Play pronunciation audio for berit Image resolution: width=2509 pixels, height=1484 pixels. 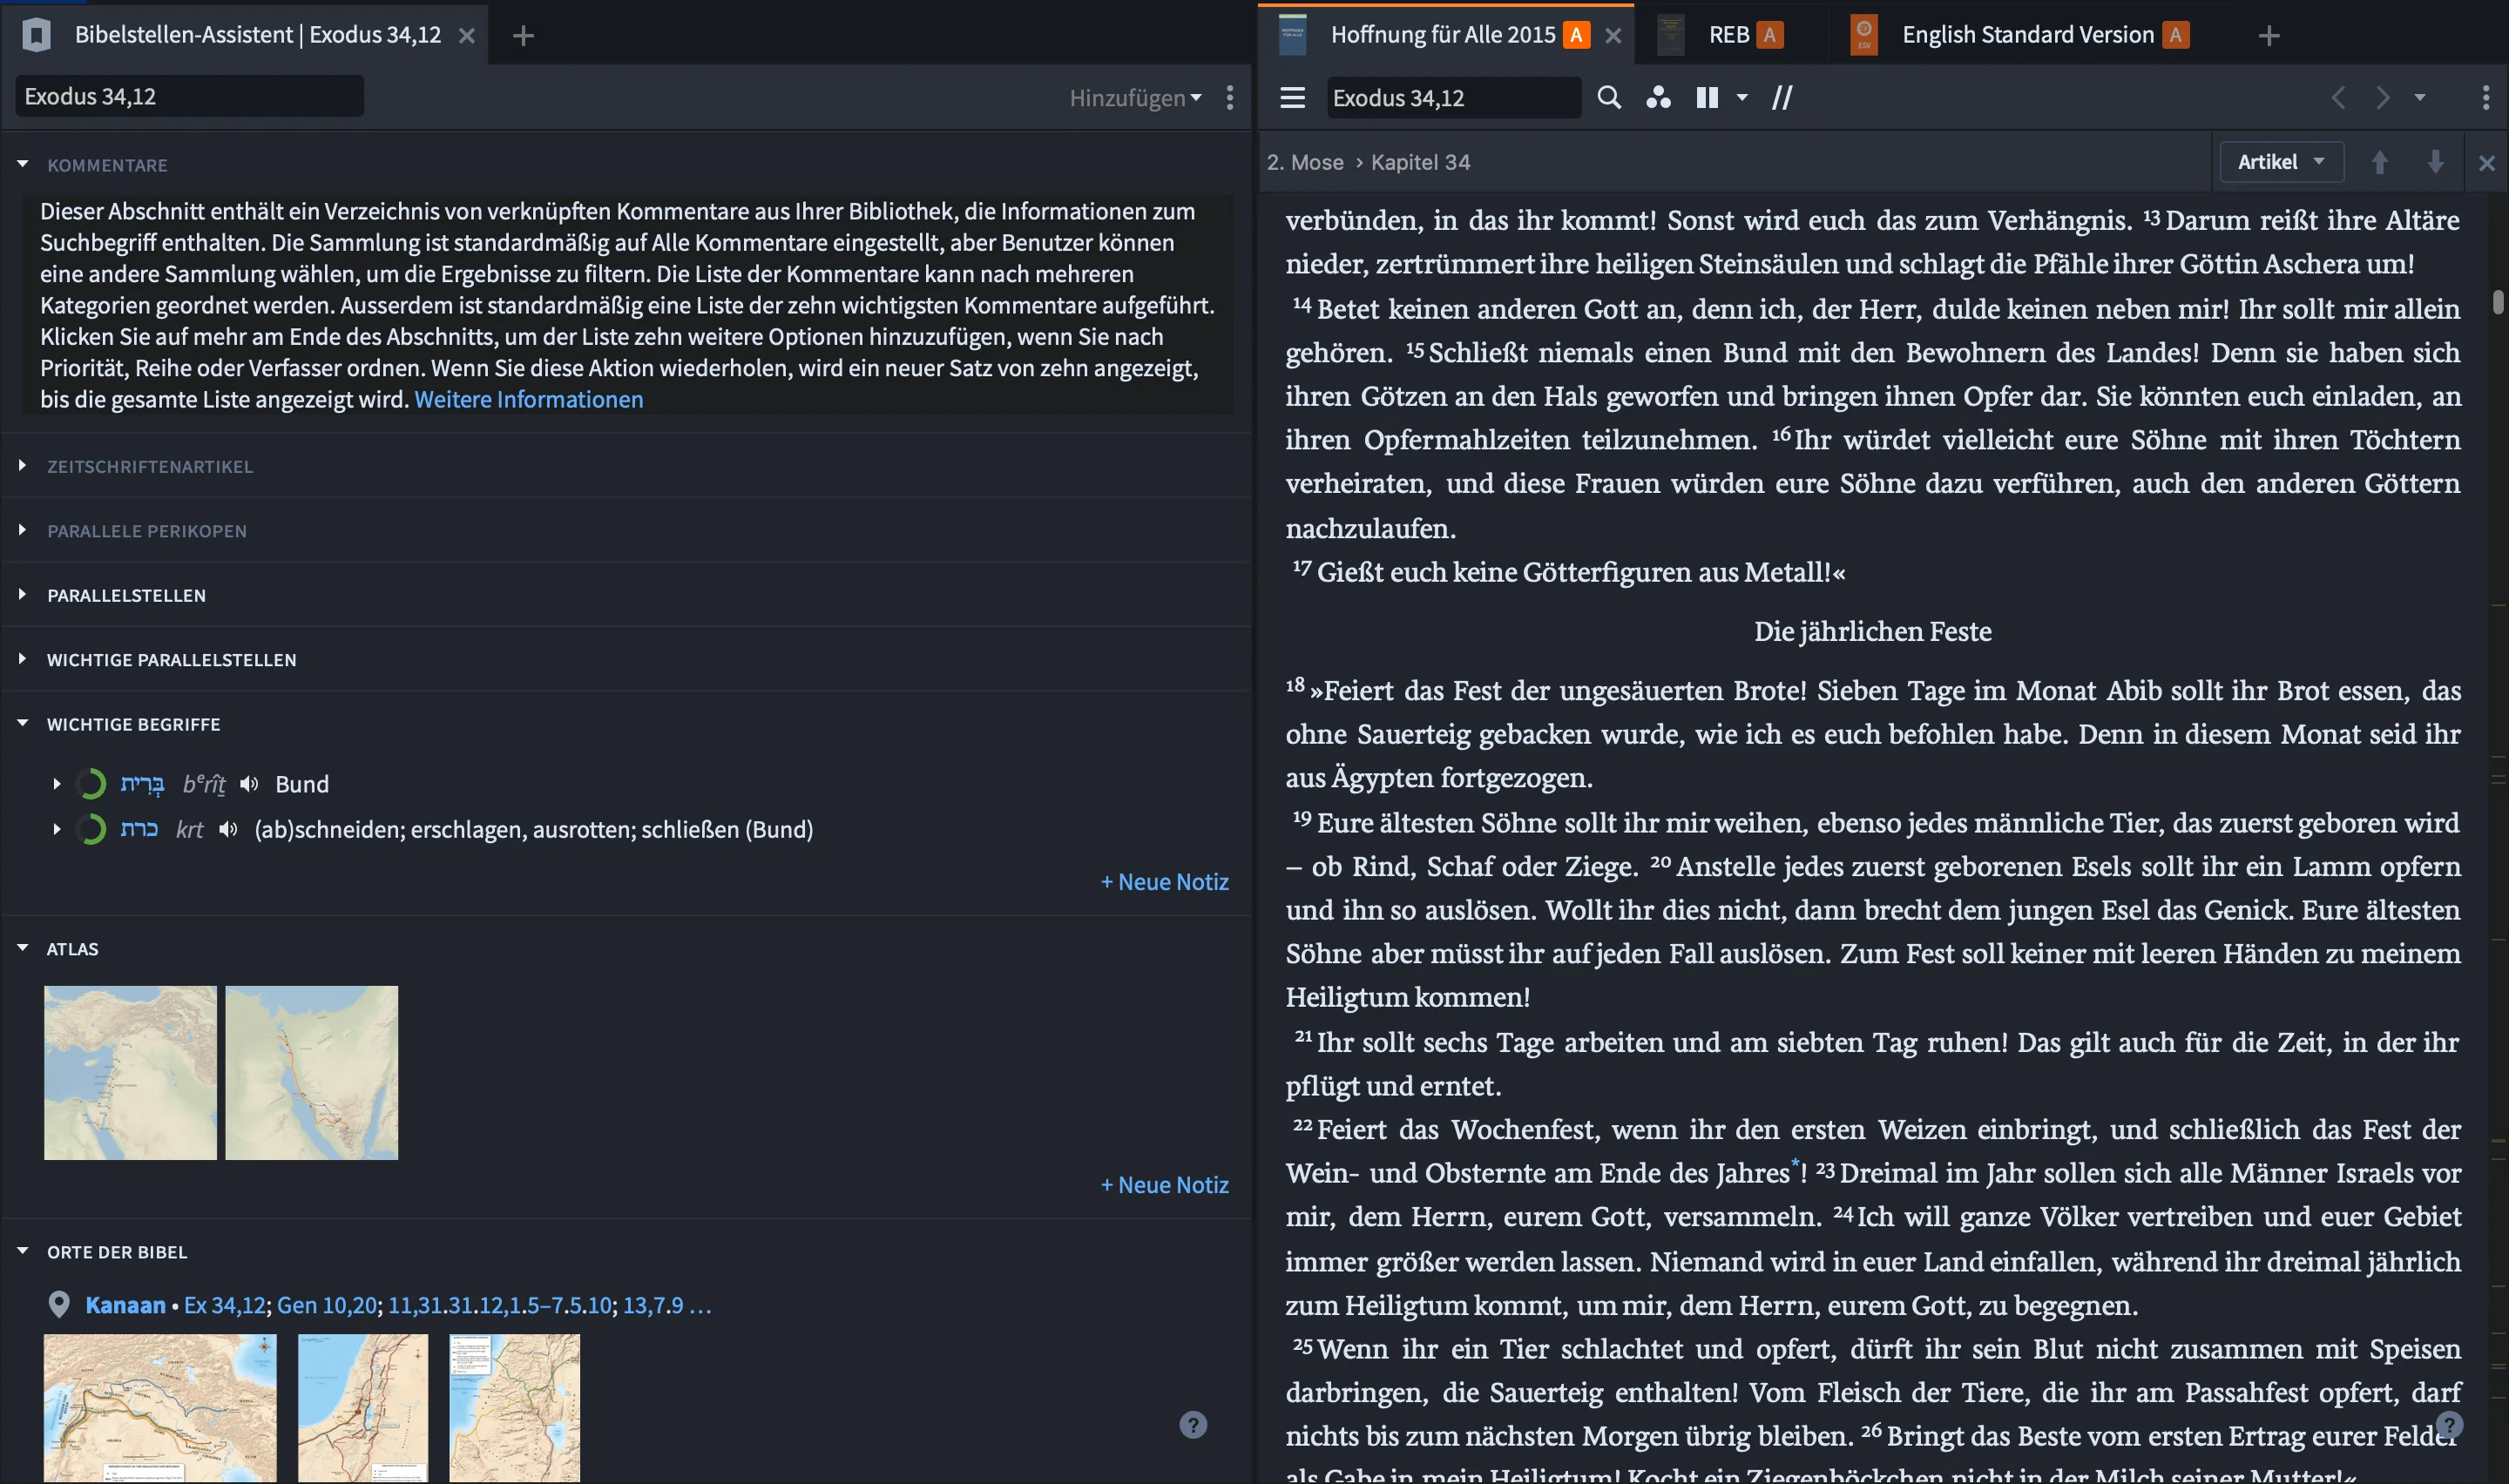tap(249, 784)
